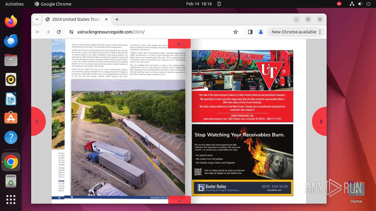This screenshot has width=376, height=211.
Task: Click the red do-not-disturb tray icon
Action: 339,4
